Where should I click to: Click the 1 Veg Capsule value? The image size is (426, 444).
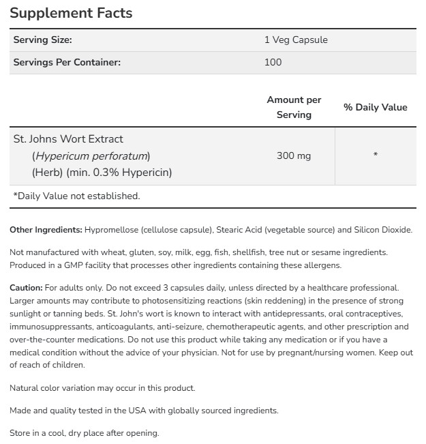295,40
